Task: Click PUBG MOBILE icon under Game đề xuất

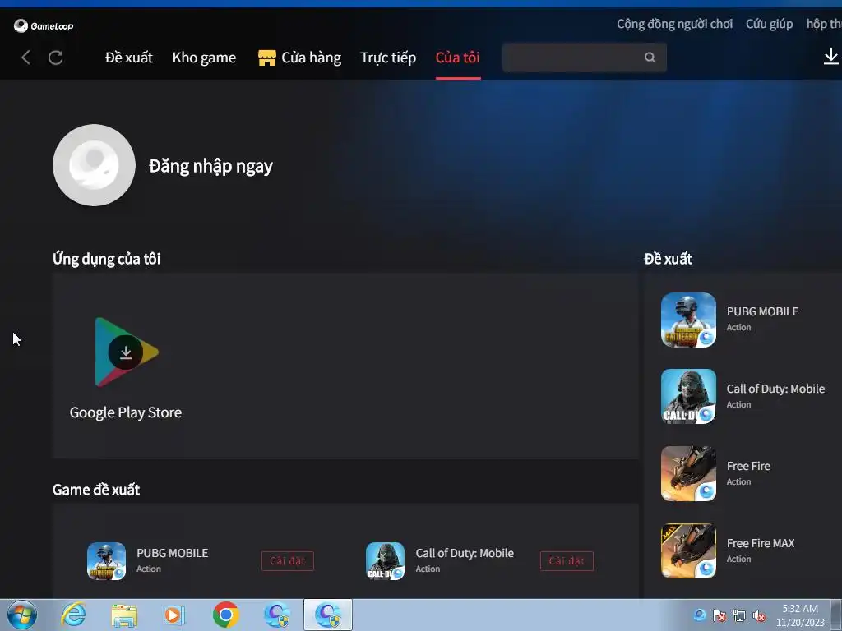Action: click(106, 561)
